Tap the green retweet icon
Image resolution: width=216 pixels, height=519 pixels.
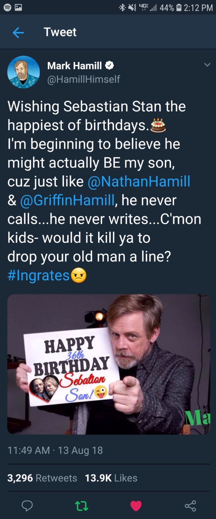click(82, 506)
